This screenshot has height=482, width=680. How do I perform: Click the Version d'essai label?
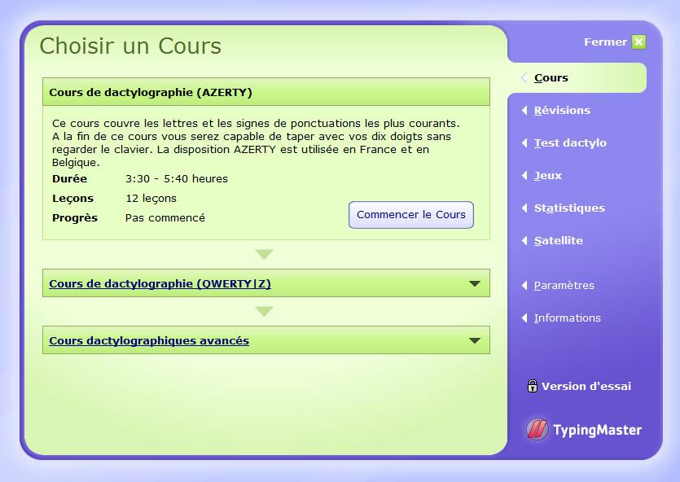click(586, 386)
